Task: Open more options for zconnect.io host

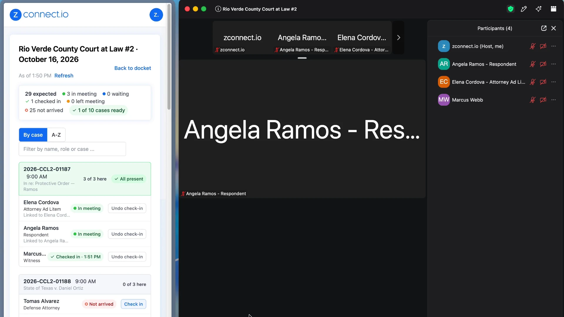Action: pyautogui.click(x=554, y=46)
